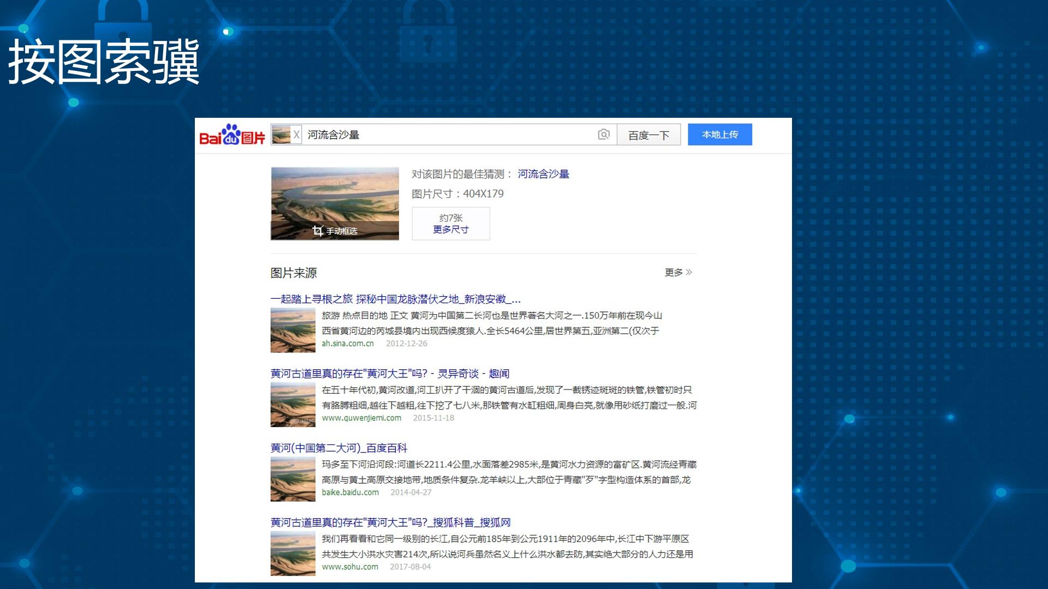Remove the uploaded image with X
The image size is (1048, 589).
[296, 135]
